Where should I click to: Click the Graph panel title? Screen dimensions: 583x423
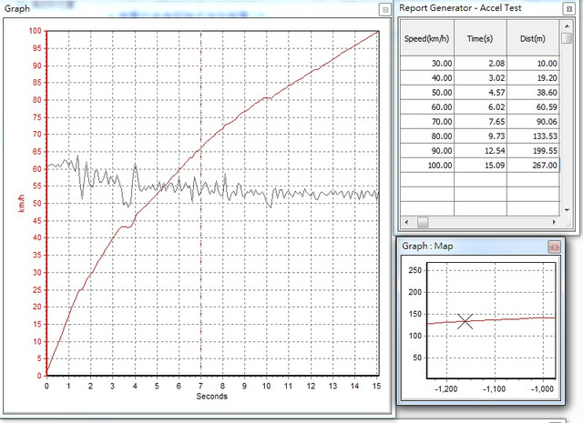pos(16,8)
